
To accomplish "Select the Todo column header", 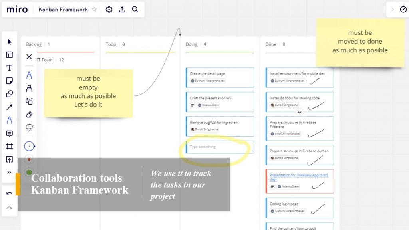I will 111,44.
